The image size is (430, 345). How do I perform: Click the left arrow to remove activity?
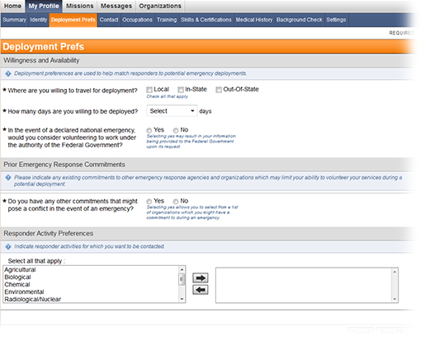201,290
